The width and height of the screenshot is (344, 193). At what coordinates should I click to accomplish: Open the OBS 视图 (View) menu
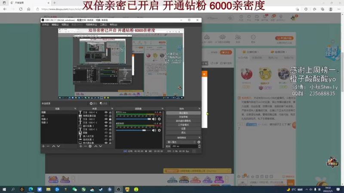65,25
